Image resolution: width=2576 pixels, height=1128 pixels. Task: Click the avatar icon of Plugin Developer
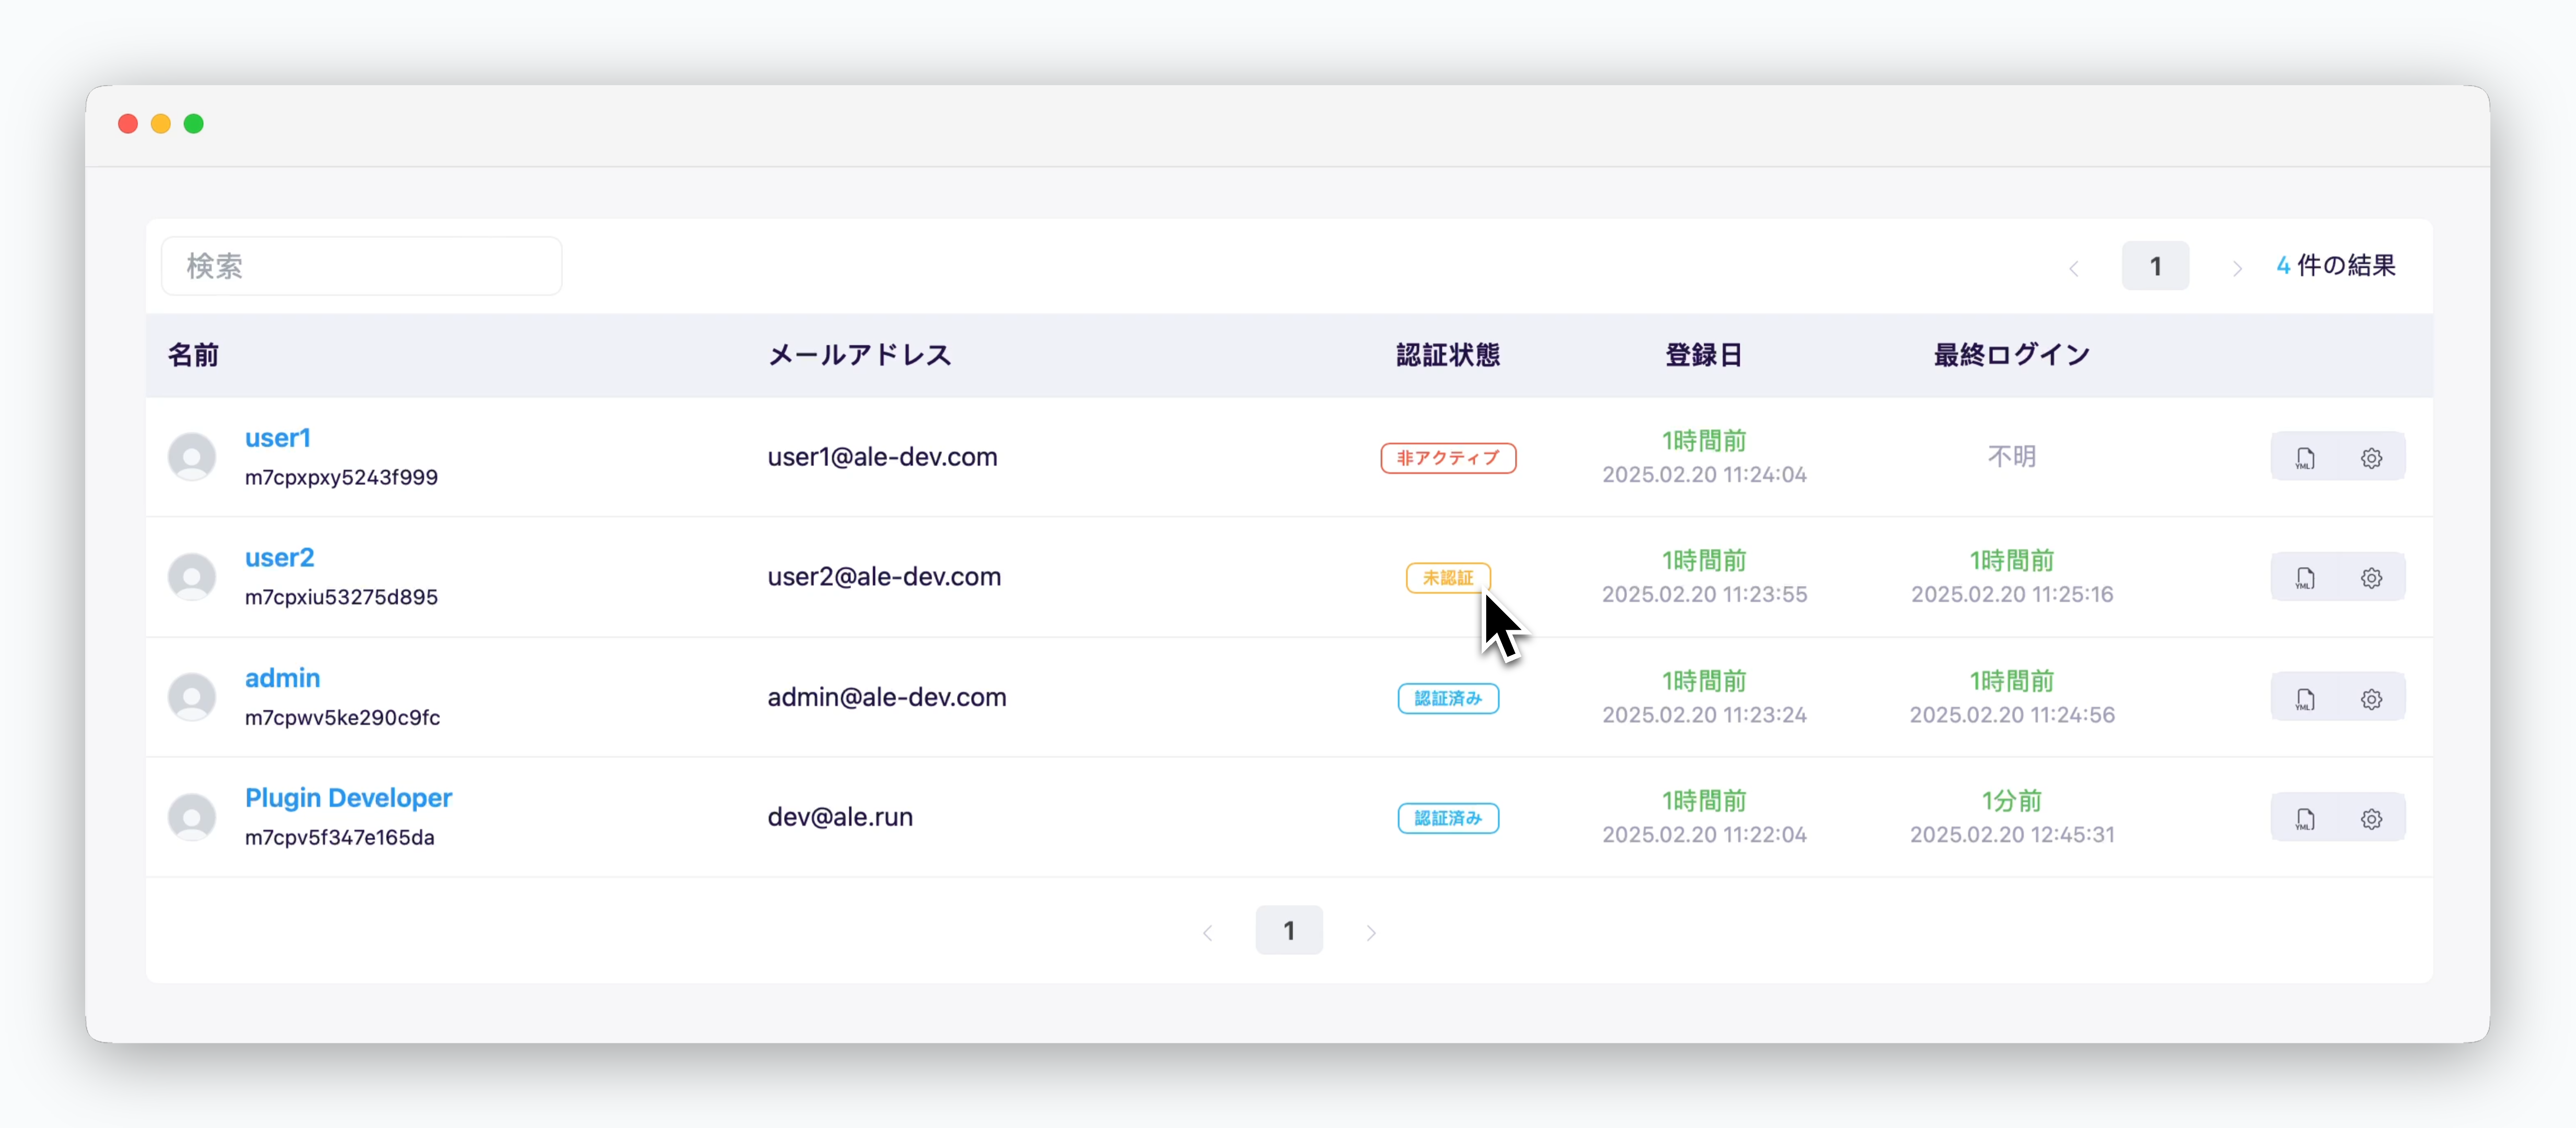pyautogui.click(x=192, y=817)
